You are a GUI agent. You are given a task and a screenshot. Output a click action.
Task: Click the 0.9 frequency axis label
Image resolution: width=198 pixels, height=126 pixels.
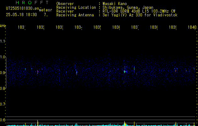pos(3,72)
